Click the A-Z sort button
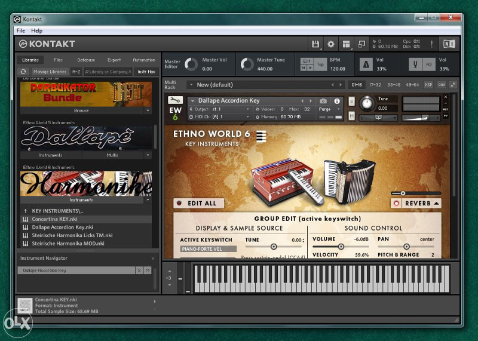 pyautogui.click(x=76, y=72)
